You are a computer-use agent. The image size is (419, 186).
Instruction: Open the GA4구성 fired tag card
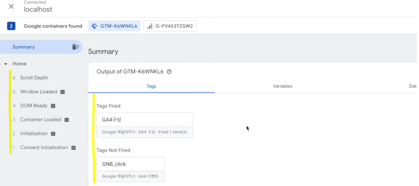tap(145, 125)
